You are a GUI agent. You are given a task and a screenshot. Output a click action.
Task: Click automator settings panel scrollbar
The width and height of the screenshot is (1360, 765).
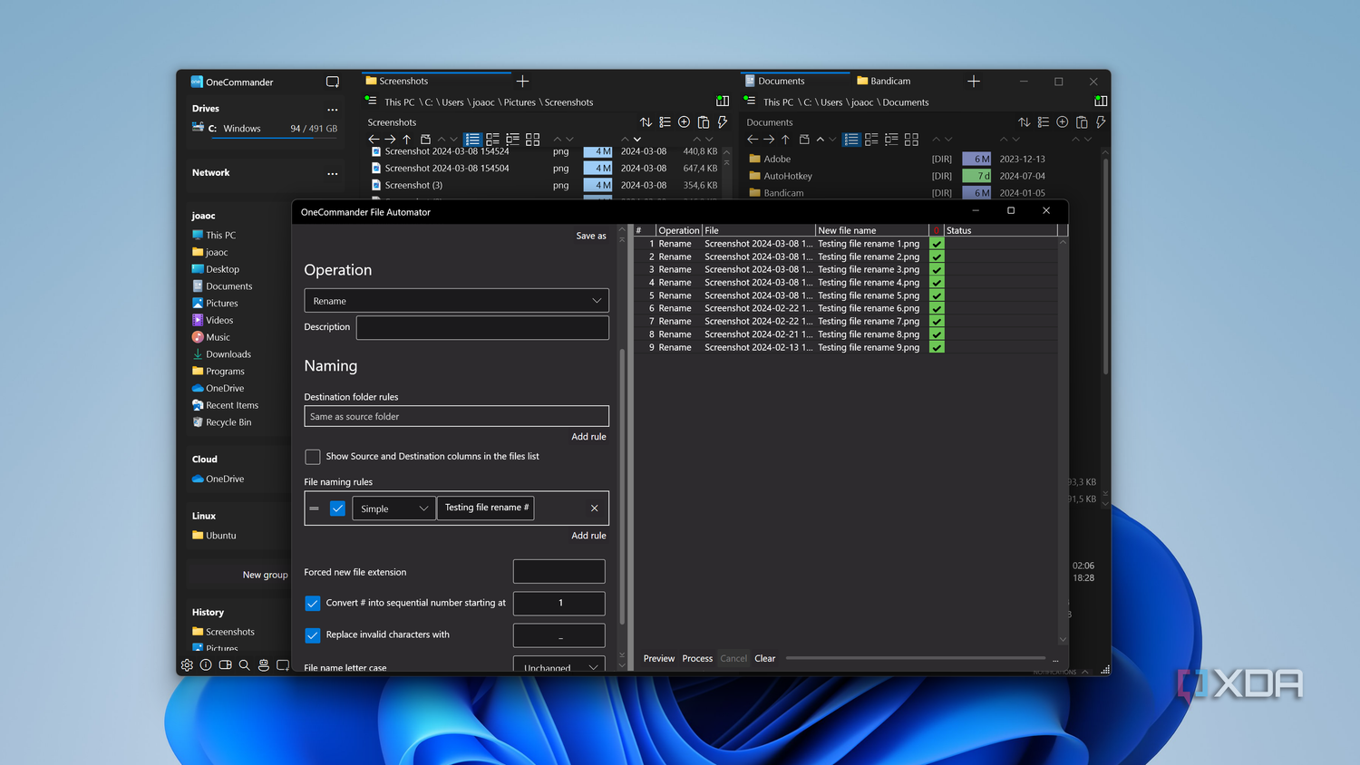[x=622, y=487]
